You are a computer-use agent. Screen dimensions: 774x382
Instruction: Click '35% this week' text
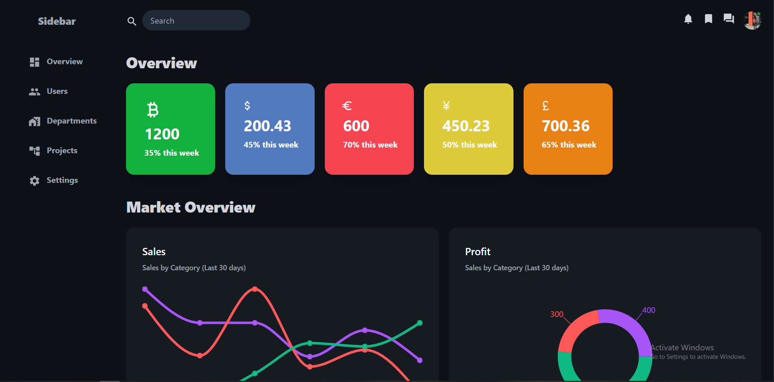(172, 153)
